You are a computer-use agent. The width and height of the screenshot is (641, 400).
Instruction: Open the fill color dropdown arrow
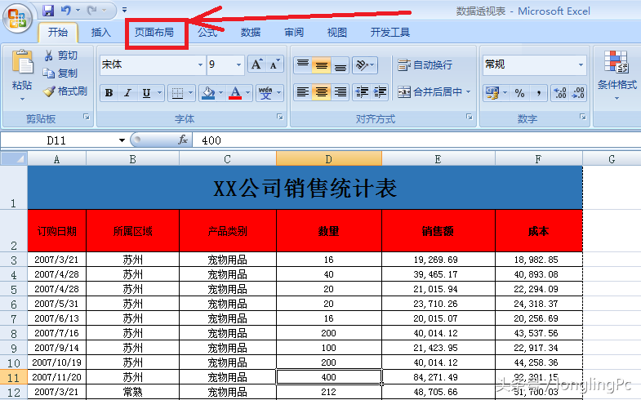pyautogui.click(x=221, y=93)
